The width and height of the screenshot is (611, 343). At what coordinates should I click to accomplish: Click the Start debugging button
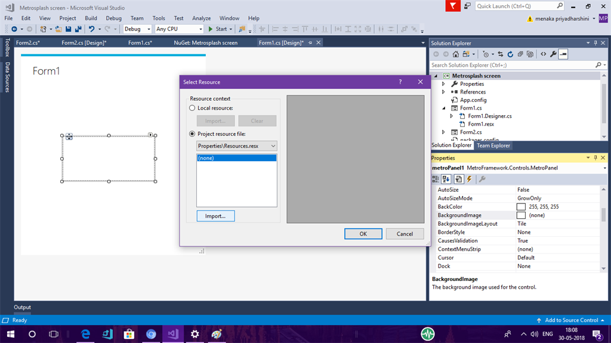click(218, 29)
